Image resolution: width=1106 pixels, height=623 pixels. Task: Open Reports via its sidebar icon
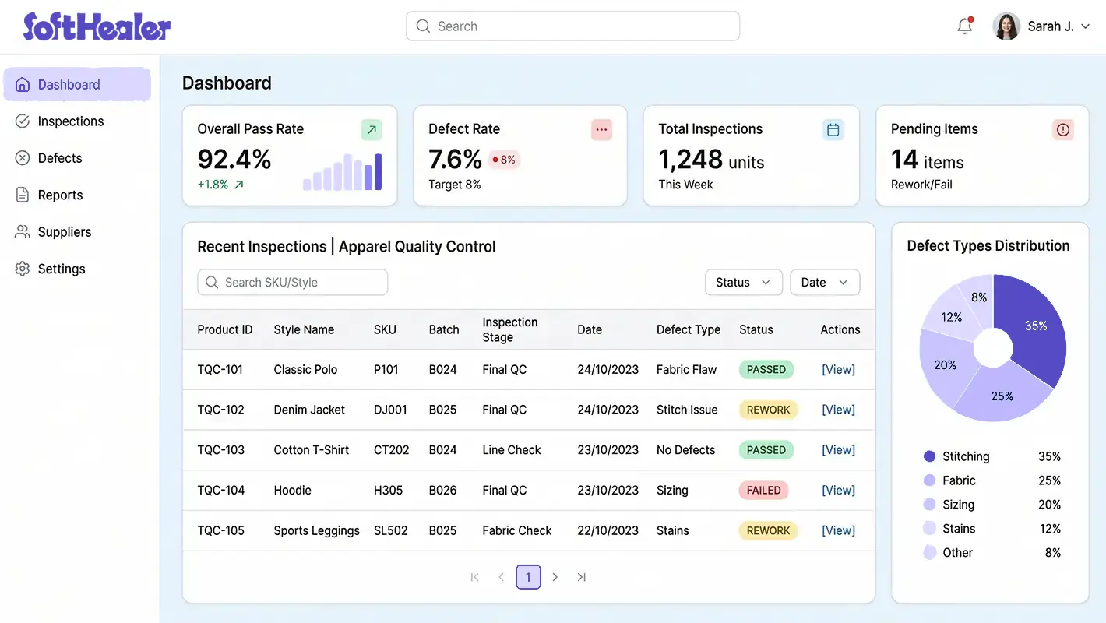tap(22, 195)
